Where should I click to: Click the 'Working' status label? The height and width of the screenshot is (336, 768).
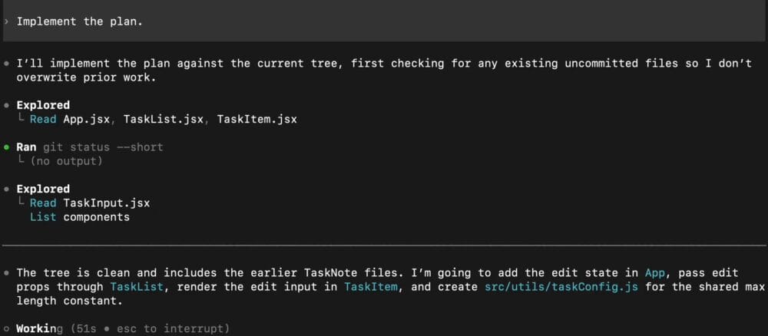pyautogui.click(x=40, y=328)
